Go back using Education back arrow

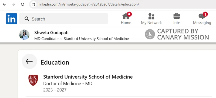tap(29, 61)
